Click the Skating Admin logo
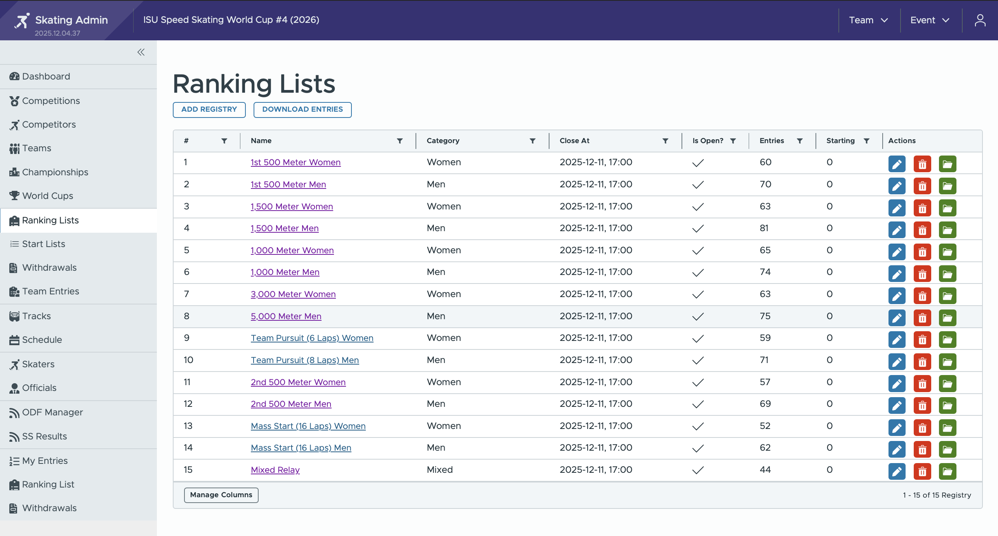The width and height of the screenshot is (998, 536). point(62,20)
